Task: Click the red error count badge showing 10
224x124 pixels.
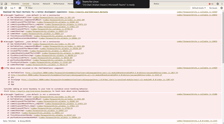Action: 211,4
